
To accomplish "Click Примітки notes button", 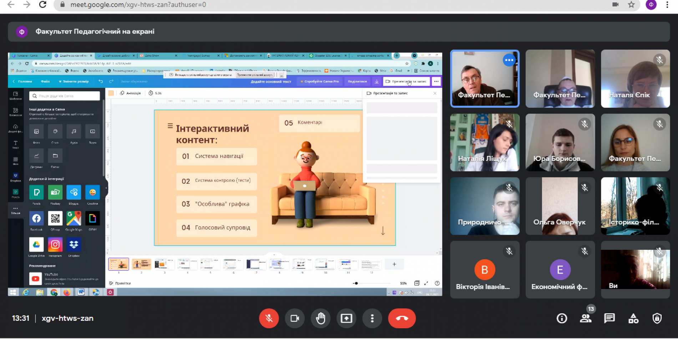I will (x=120, y=283).
